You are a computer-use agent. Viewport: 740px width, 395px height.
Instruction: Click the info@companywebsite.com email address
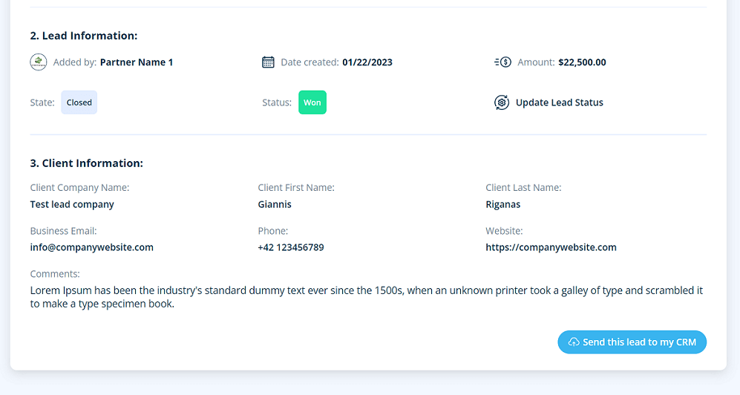[x=92, y=247]
